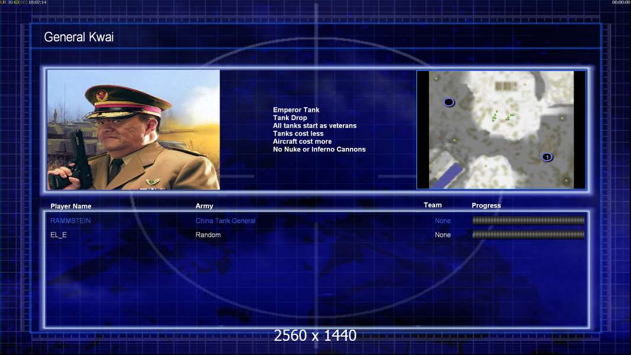Click RAMMSTEIN's loading progress bar
631x355 pixels.
[528, 220]
